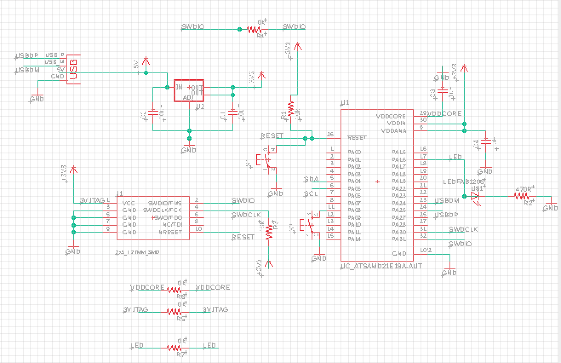Viewport: 561px width, 363px height.
Task: Click the USBDM net label beside USB connector
Action: (27, 71)
